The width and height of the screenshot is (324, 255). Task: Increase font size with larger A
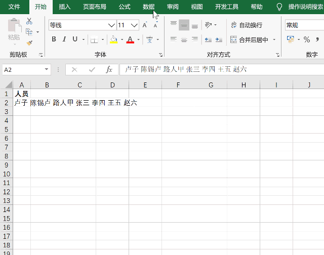click(145, 25)
